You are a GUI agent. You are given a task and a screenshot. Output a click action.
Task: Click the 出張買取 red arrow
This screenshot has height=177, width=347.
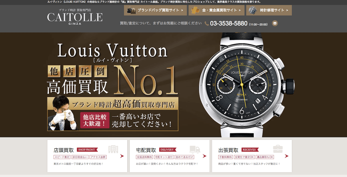pyautogui.click(x=287, y=156)
